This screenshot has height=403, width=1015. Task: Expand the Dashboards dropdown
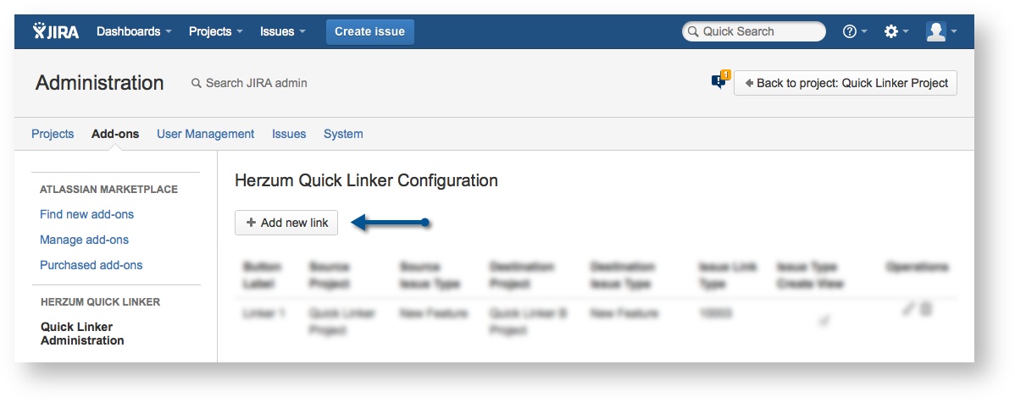134,31
